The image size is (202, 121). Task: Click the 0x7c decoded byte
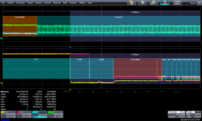[164, 60]
